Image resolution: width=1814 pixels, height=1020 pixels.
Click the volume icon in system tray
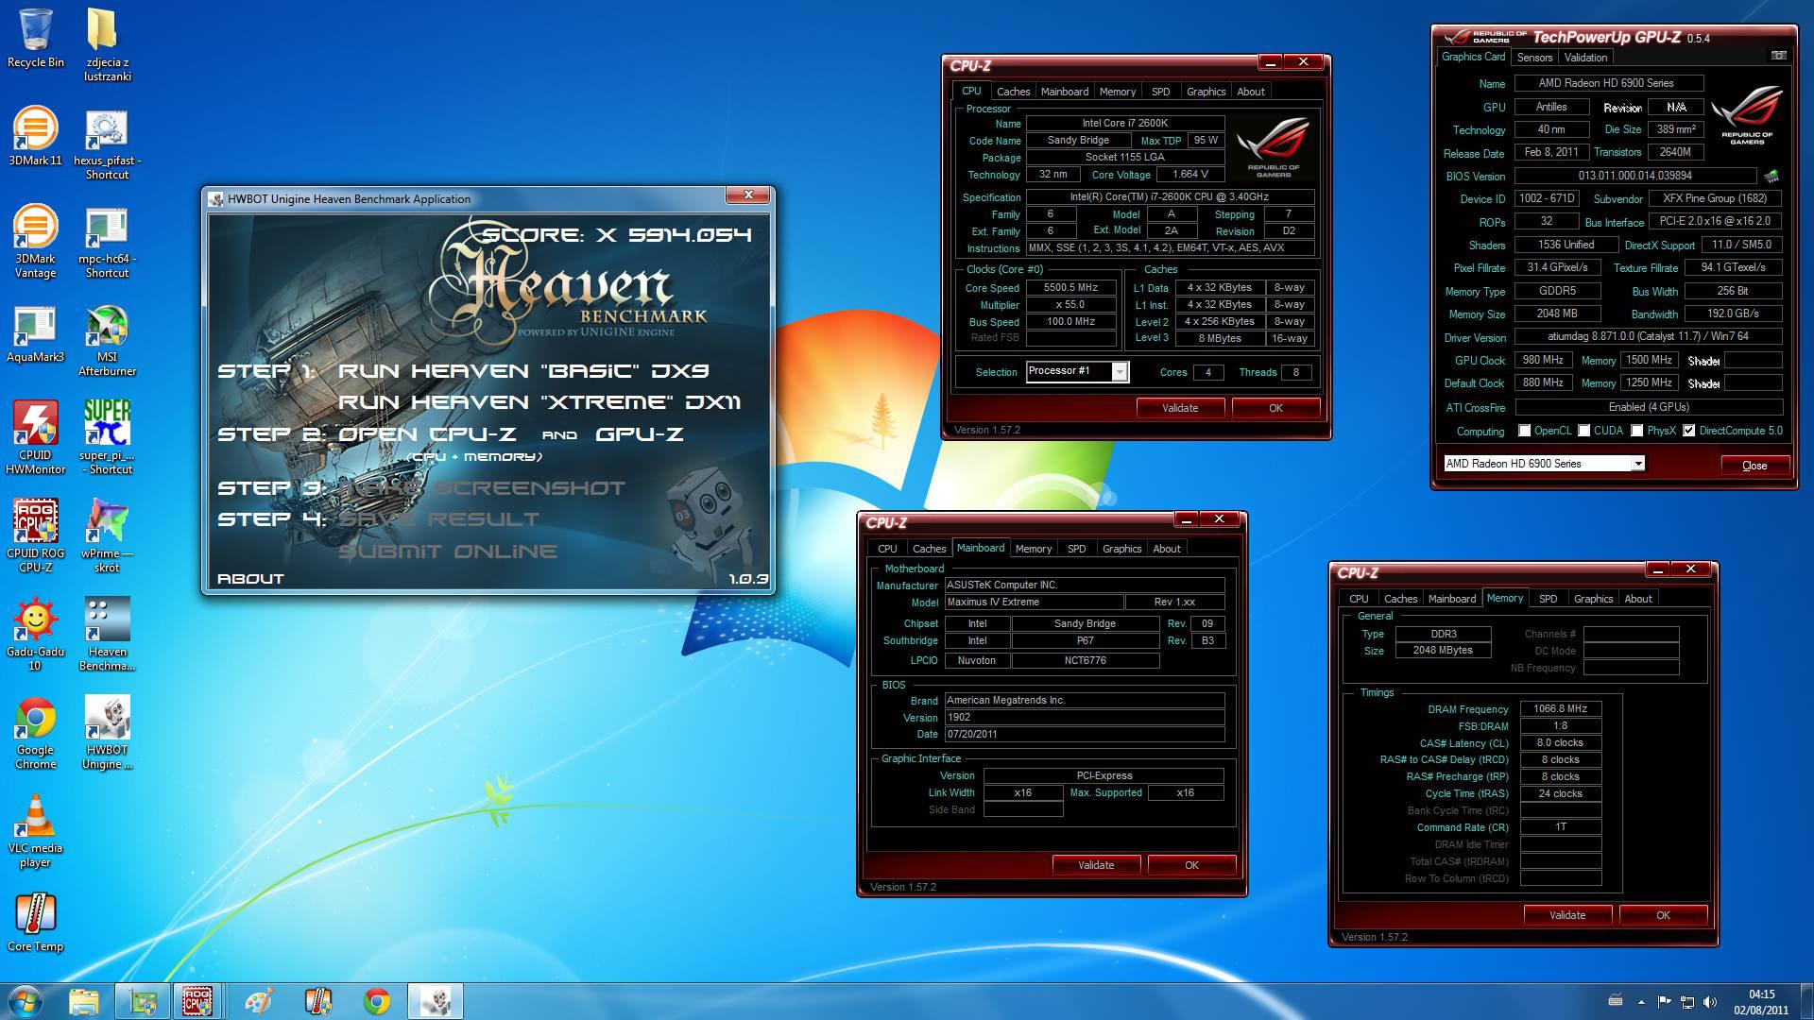(x=1710, y=1001)
